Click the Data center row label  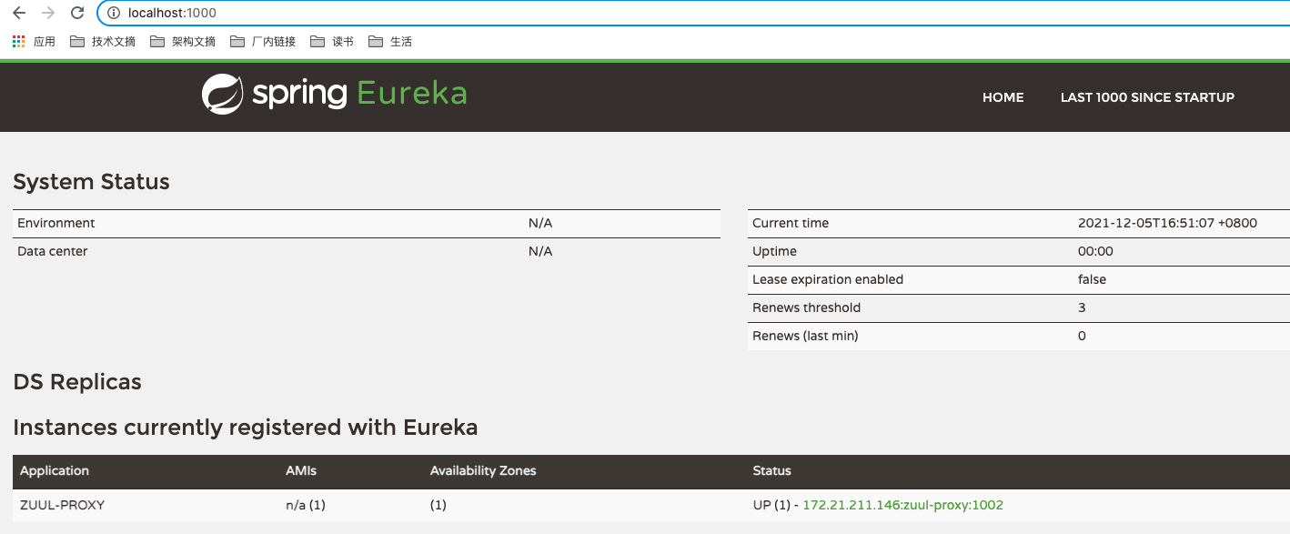pos(53,251)
